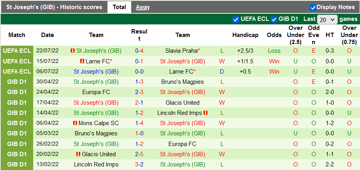Click red card icon before Mons Calpe SC
The width and height of the screenshot is (360, 170).
75,123
